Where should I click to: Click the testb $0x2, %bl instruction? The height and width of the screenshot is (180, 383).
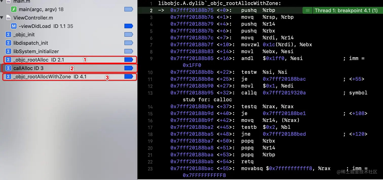[266, 127]
